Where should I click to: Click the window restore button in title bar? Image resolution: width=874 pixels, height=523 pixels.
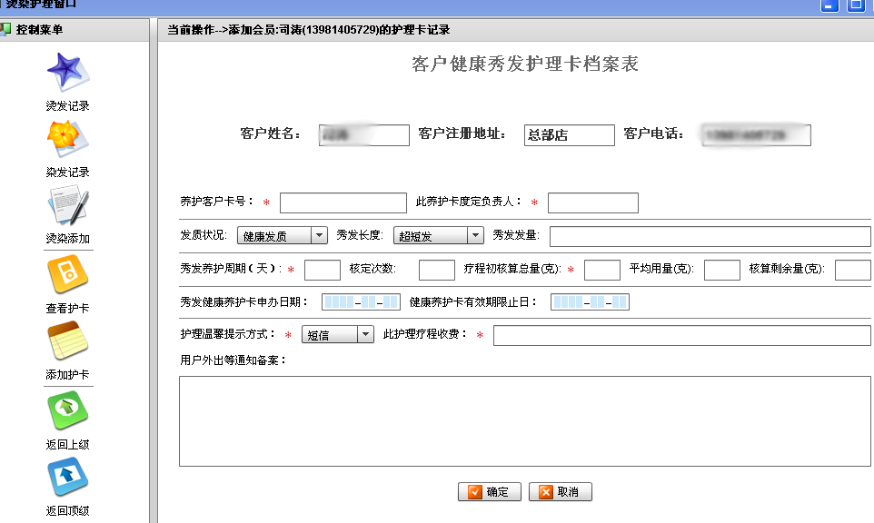(x=856, y=5)
